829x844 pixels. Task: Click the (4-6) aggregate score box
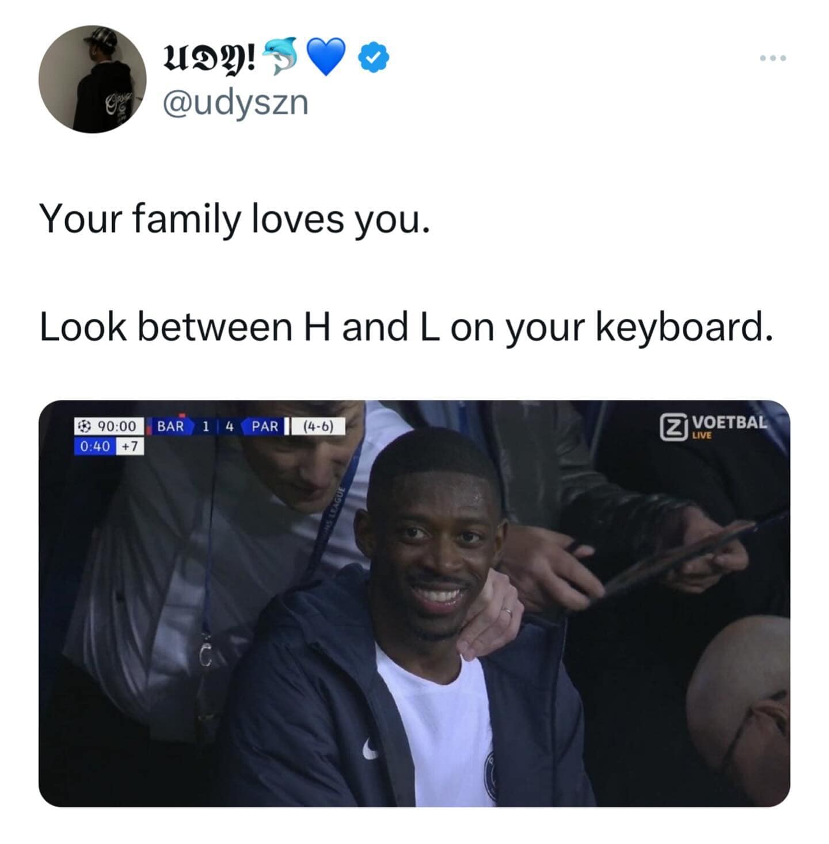click(x=318, y=426)
